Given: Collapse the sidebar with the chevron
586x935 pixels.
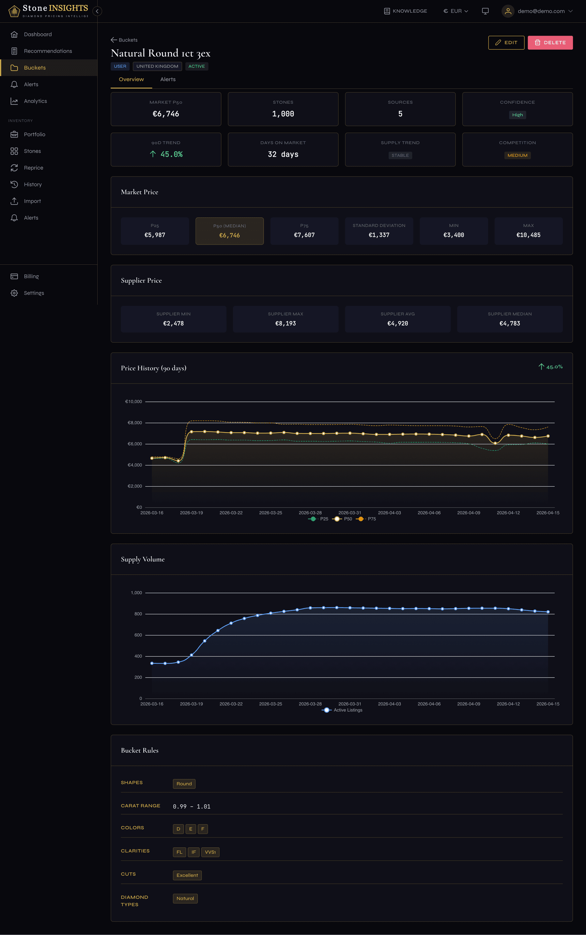Looking at the screenshot, I should [x=97, y=11].
